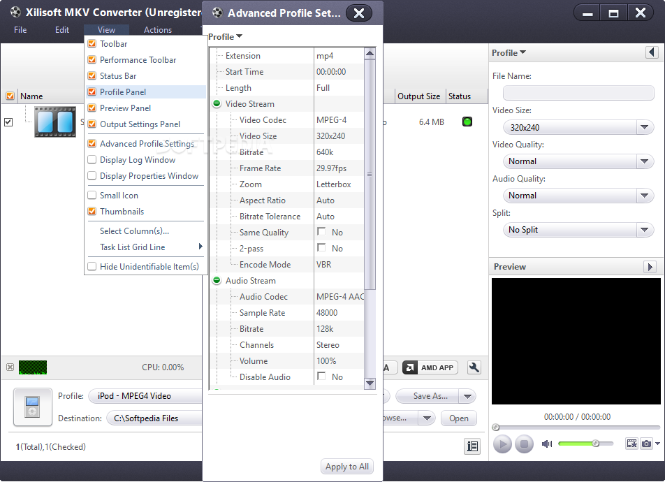Toggle Output Settings Panel option

tap(92, 124)
